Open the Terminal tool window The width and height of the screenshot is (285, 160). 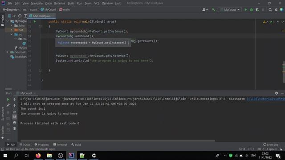point(60,144)
